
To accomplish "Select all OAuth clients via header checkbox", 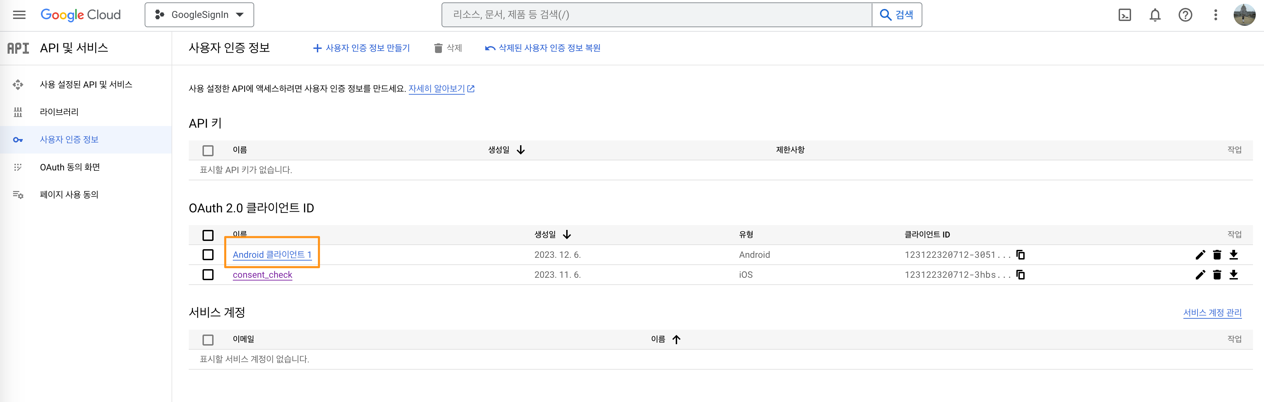I will click(208, 235).
